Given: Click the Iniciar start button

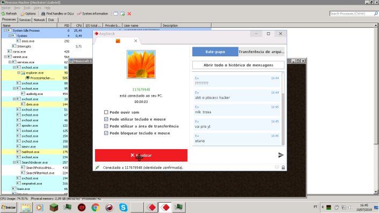Looking at the screenshot, I should point(9,208).
